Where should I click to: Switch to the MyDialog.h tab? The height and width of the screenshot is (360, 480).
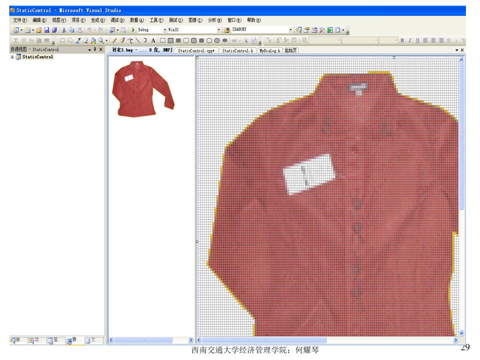click(270, 50)
